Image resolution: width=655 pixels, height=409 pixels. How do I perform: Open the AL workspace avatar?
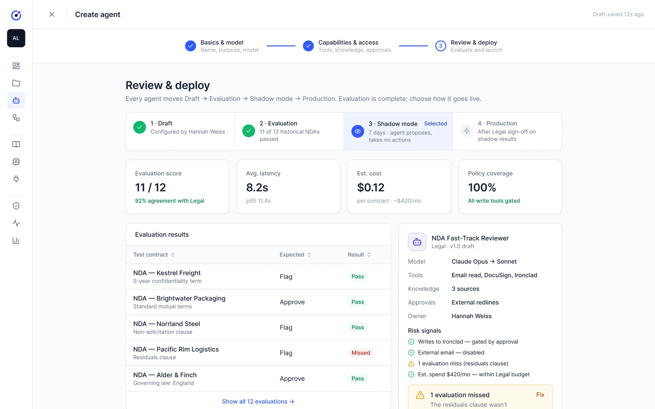point(16,38)
